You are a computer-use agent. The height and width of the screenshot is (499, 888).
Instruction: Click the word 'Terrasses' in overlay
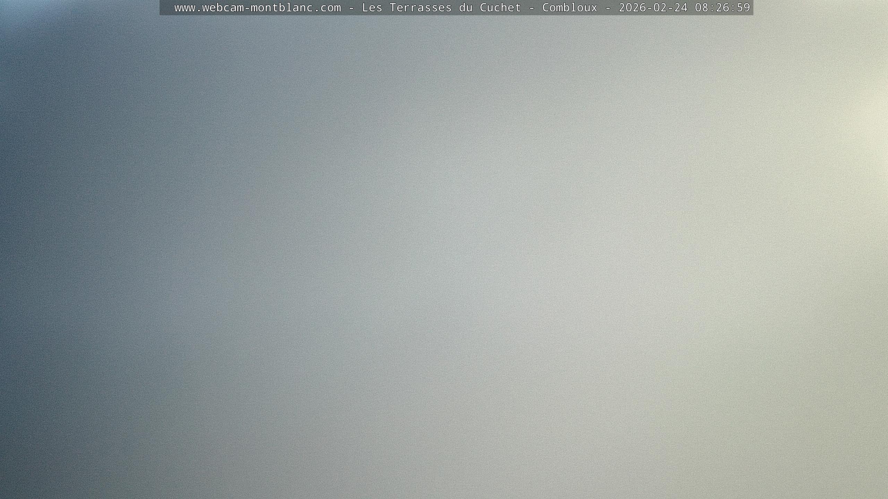(420, 8)
